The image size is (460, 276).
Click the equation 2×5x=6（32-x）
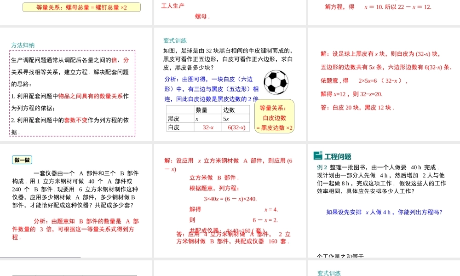click(x=383, y=80)
